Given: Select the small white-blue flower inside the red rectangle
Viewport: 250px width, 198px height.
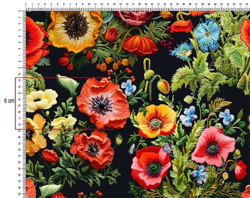Looking at the screenshot, I should pos(129,87).
